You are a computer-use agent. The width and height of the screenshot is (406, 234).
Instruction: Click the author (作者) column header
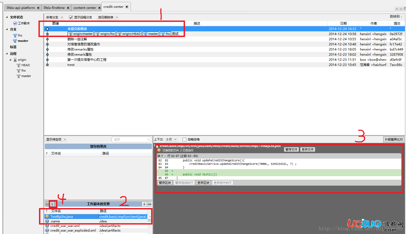pyautogui.click(x=374, y=24)
